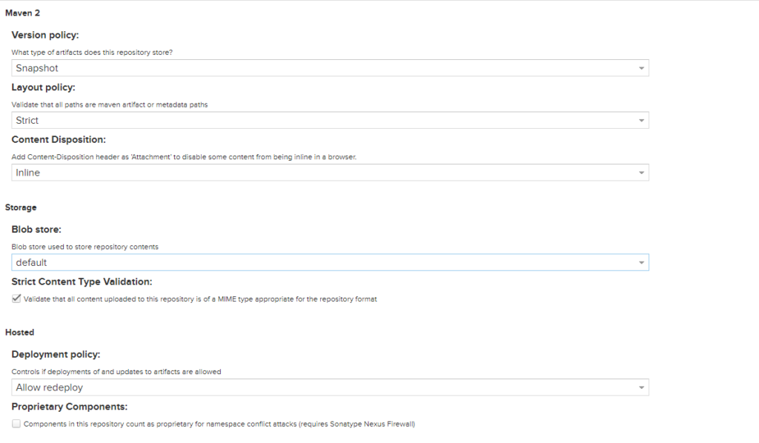Image resolution: width=759 pixels, height=443 pixels.
Task: Click the 'Components in this repository count' checkbox label
Action: [219, 424]
